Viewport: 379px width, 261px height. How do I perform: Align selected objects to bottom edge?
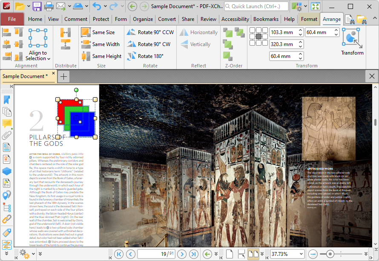tap(19, 56)
